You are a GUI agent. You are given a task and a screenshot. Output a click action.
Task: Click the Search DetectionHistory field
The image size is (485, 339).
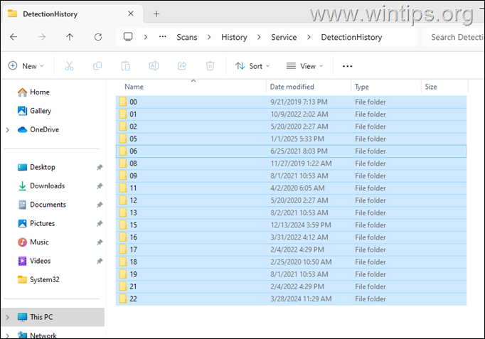(x=454, y=37)
